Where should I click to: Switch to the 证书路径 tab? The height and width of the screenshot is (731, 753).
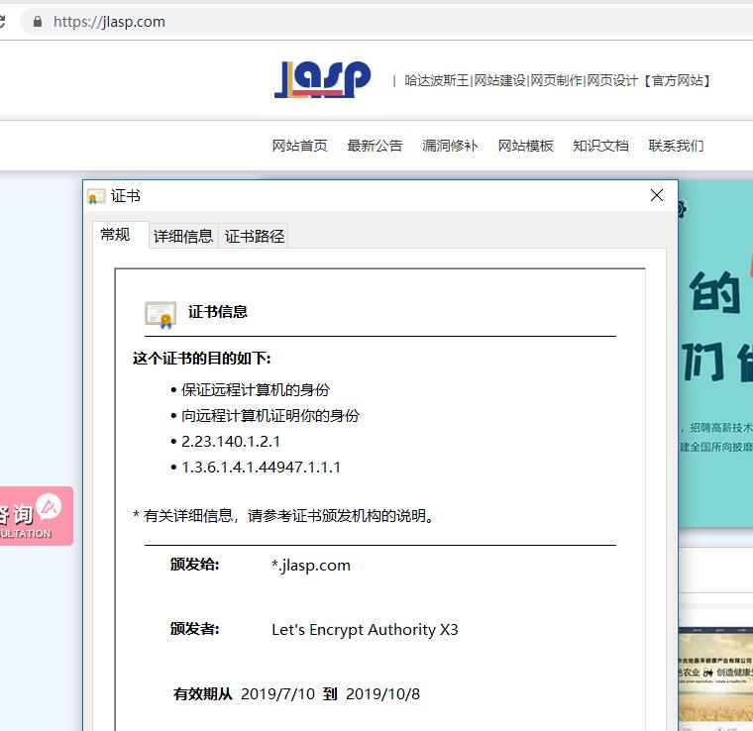[x=254, y=236]
